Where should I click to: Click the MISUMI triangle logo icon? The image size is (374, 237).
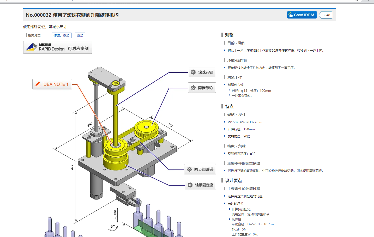(32, 47)
